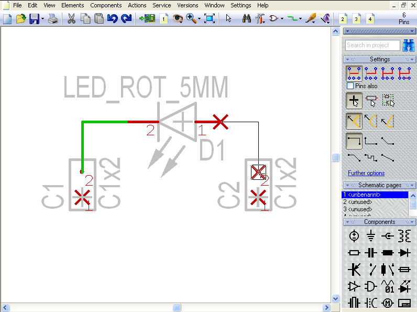Pick the AND gate component icon
417x312 pixels.
[371, 286]
